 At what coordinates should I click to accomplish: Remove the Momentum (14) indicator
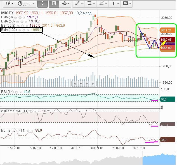pyautogui.click(x=32, y=131)
